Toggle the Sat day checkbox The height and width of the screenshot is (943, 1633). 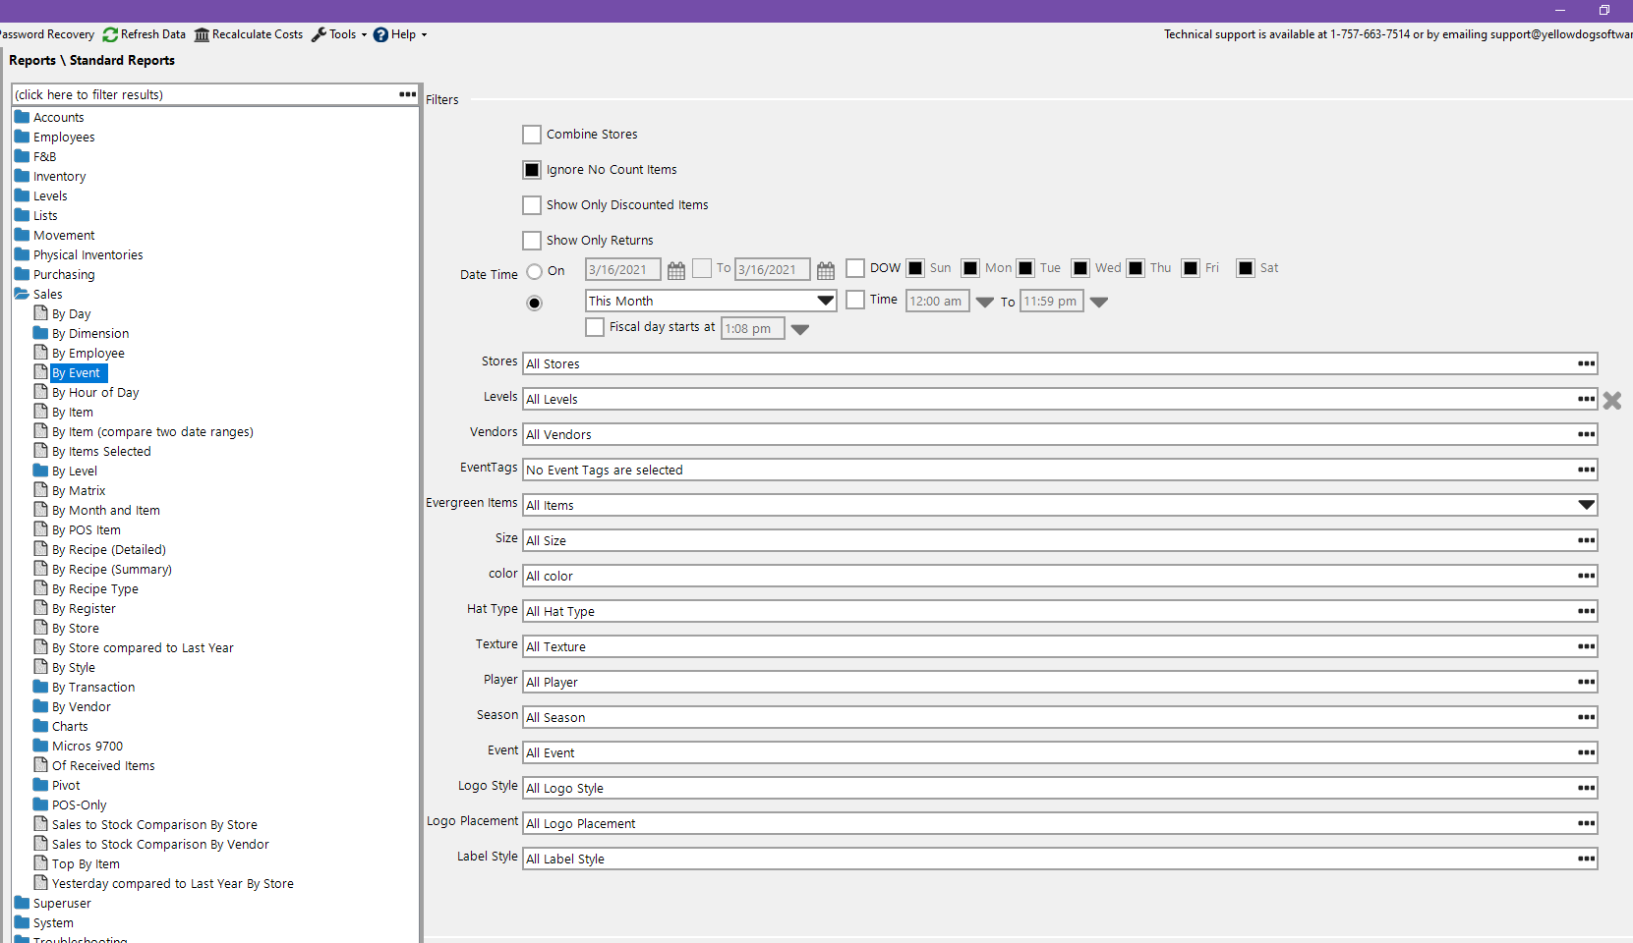point(1246,268)
